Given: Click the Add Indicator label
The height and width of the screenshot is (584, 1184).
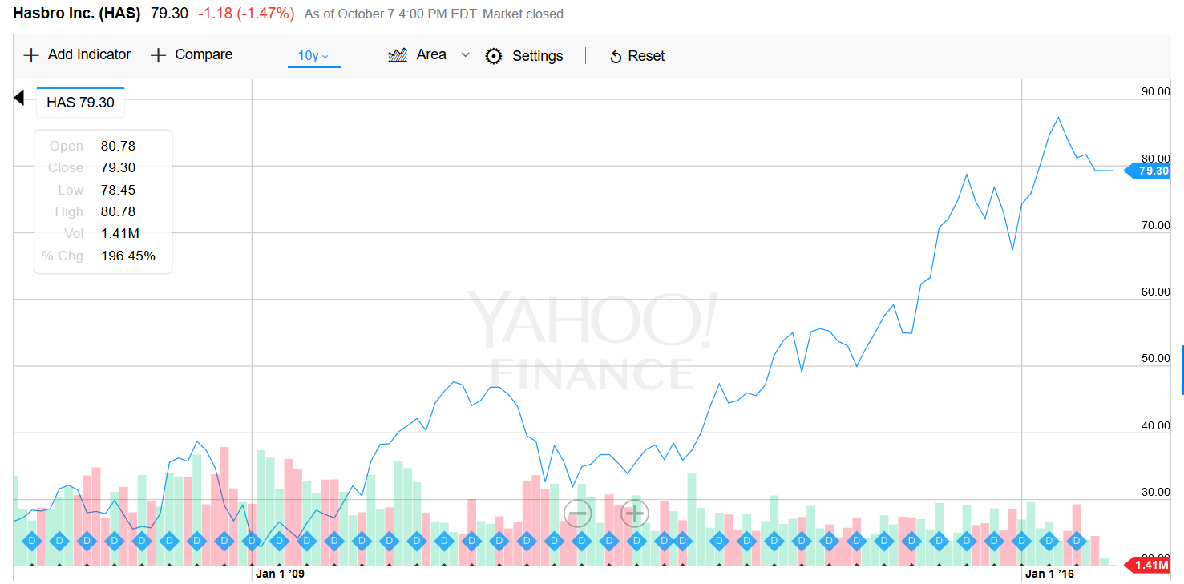Looking at the screenshot, I should [x=89, y=54].
